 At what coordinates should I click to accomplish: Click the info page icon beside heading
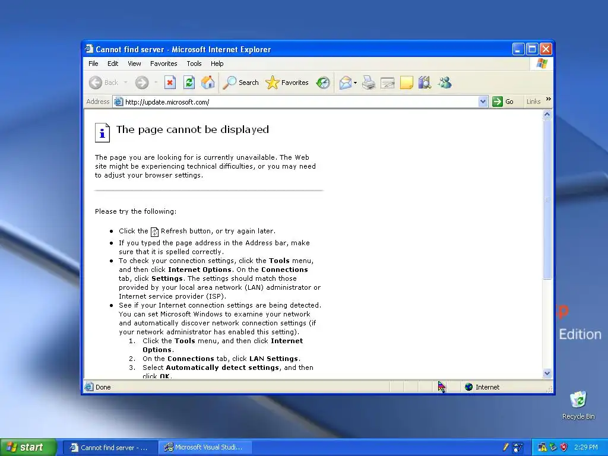pos(102,132)
